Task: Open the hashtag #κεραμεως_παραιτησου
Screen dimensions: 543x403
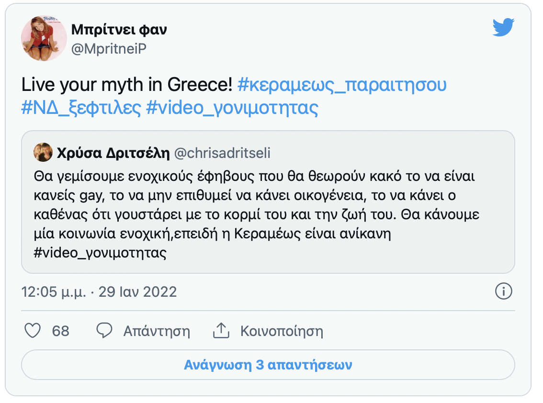Action: pos(342,85)
